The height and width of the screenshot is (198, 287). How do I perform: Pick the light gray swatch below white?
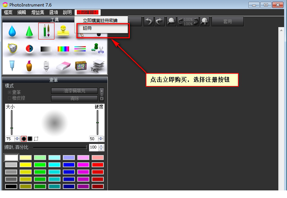tap(11, 165)
